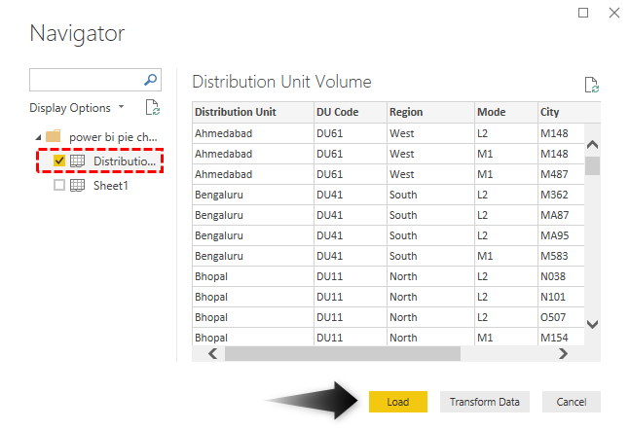Collapse the power bi pie chart folder node
The width and height of the screenshot is (630, 430).
(x=37, y=137)
